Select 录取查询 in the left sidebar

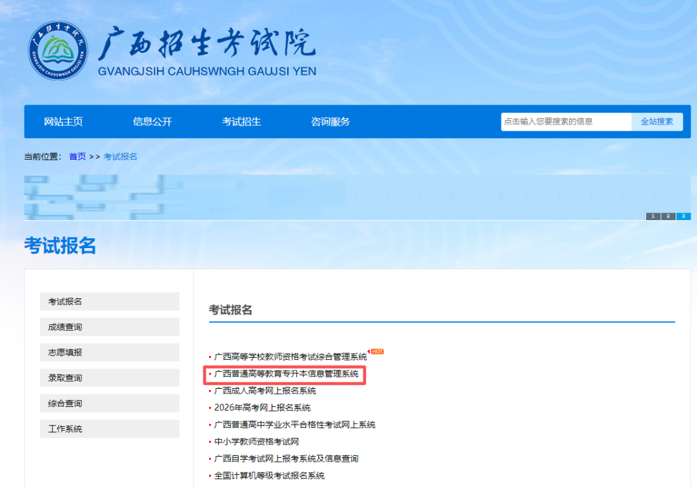[x=109, y=378]
